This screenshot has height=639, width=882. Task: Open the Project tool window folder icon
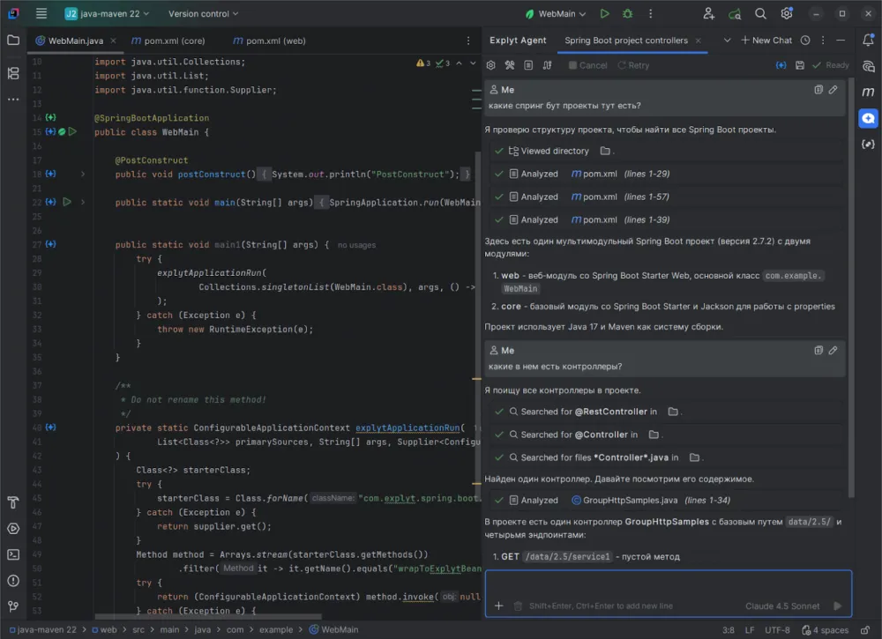point(13,41)
